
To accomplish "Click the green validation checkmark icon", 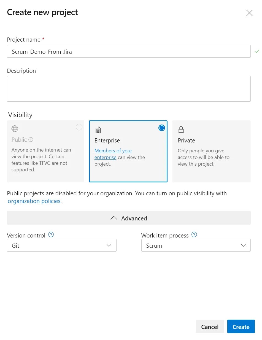I will tap(257, 51).
